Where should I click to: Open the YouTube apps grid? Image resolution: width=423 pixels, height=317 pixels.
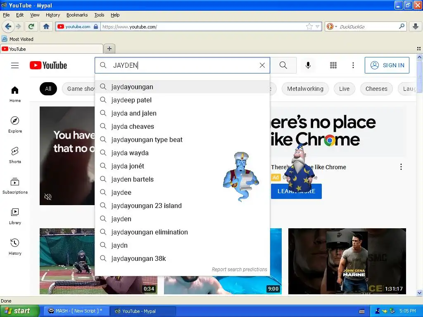coord(333,65)
